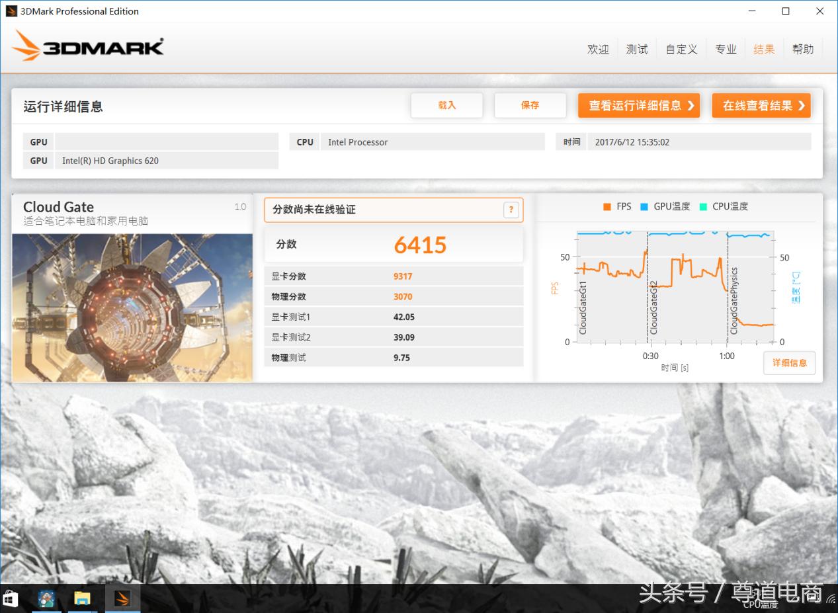Click the 载入 button
The image size is (838, 613).
pos(447,105)
